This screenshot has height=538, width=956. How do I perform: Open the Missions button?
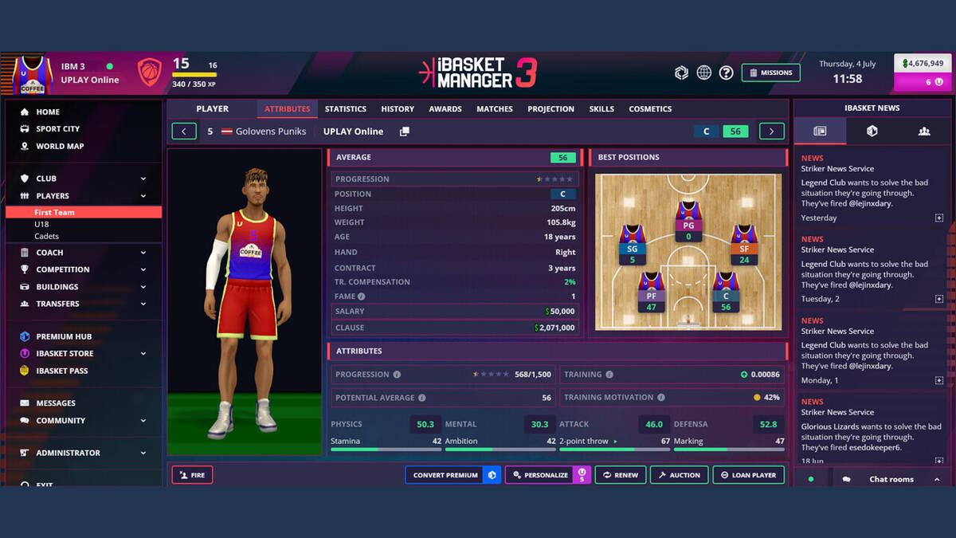770,73
